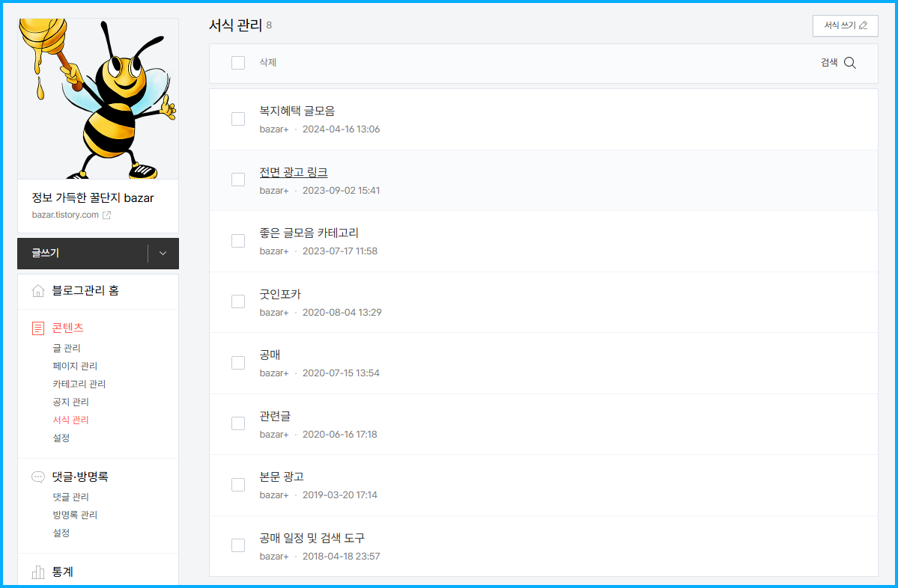Check the box for 좋은 글모음 카테고리
Viewport: 898px width, 588px height.
pos(238,241)
